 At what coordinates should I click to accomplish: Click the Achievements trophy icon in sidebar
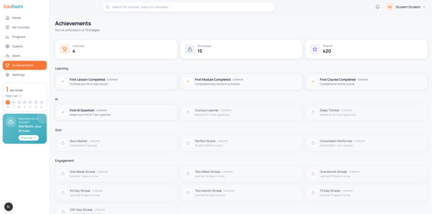tap(8, 65)
